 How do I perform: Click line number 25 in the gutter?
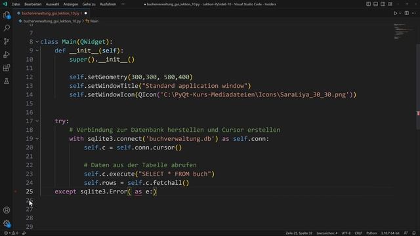(x=30, y=191)
